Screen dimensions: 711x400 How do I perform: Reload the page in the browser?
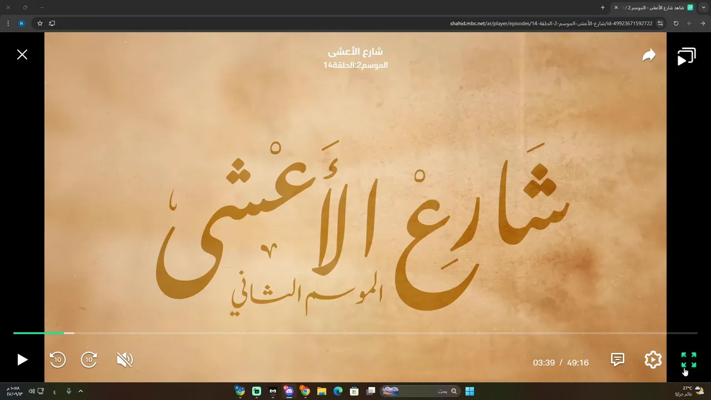[676, 23]
